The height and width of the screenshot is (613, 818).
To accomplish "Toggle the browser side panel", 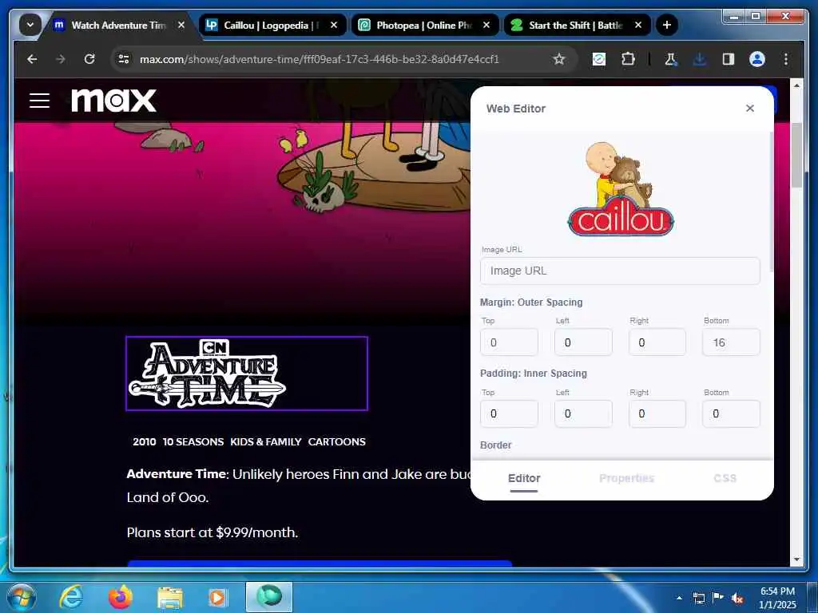I will pos(729,59).
